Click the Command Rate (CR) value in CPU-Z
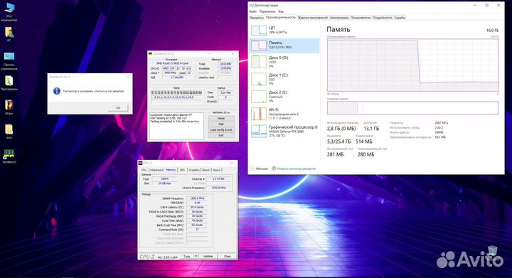 (x=197, y=230)
